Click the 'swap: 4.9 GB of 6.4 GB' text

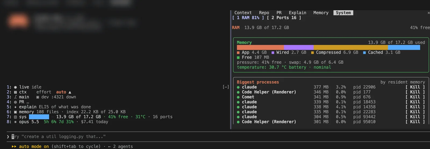click(x=316, y=62)
